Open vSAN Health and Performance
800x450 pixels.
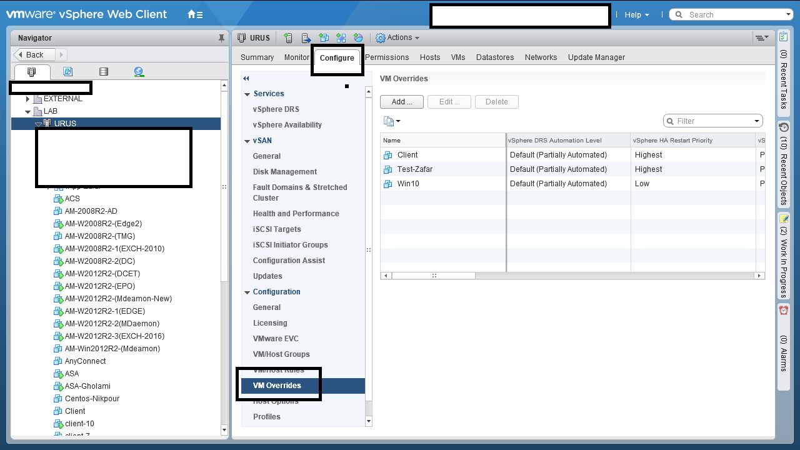point(296,214)
